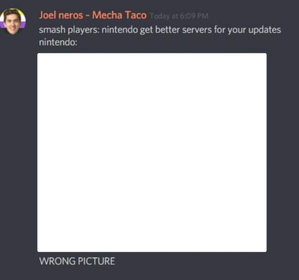This screenshot has width=299, height=280.
Task: Click the word 'updates' in the message
Action: pos(265,30)
